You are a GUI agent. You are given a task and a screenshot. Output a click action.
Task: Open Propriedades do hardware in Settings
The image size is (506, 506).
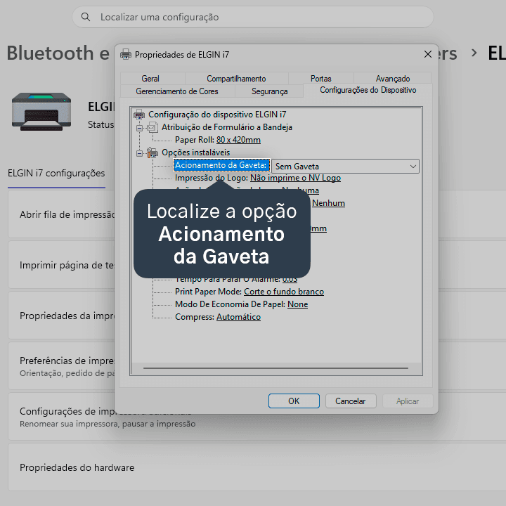pos(257,467)
